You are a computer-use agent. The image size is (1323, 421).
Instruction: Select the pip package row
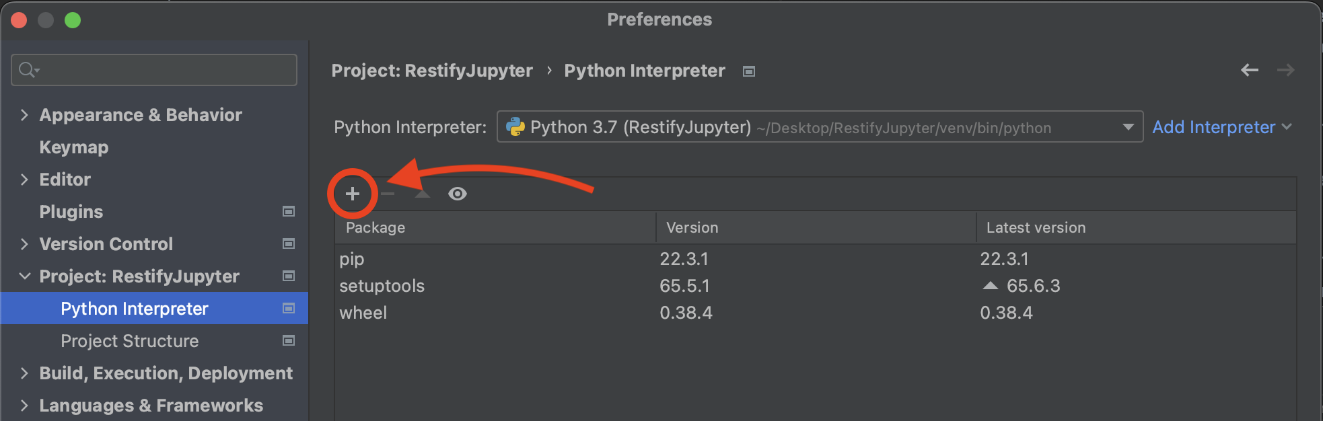pos(815,259)
